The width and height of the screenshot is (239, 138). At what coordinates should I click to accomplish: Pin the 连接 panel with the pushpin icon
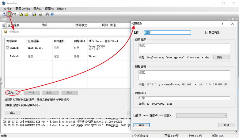233,19
